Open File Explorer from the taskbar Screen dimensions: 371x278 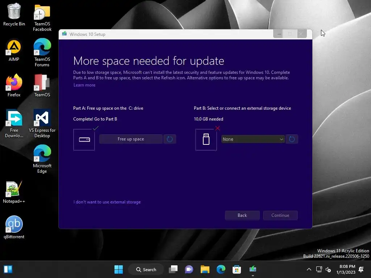click(x=205, y=269)
